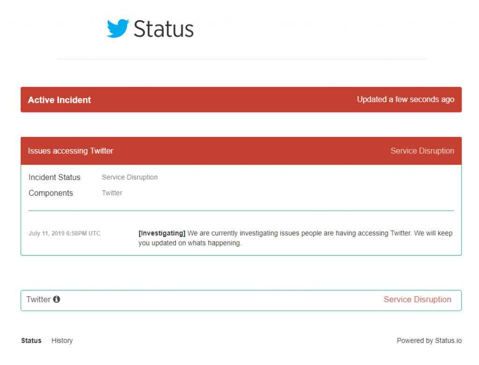Click the 'Updated a few seconds ago' text
This screenshot has height=365, width=479.
[406, 100]
